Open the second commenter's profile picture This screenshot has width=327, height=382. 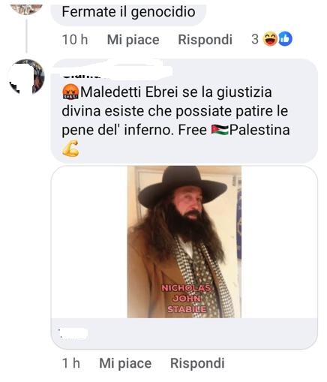pos(26,77)
